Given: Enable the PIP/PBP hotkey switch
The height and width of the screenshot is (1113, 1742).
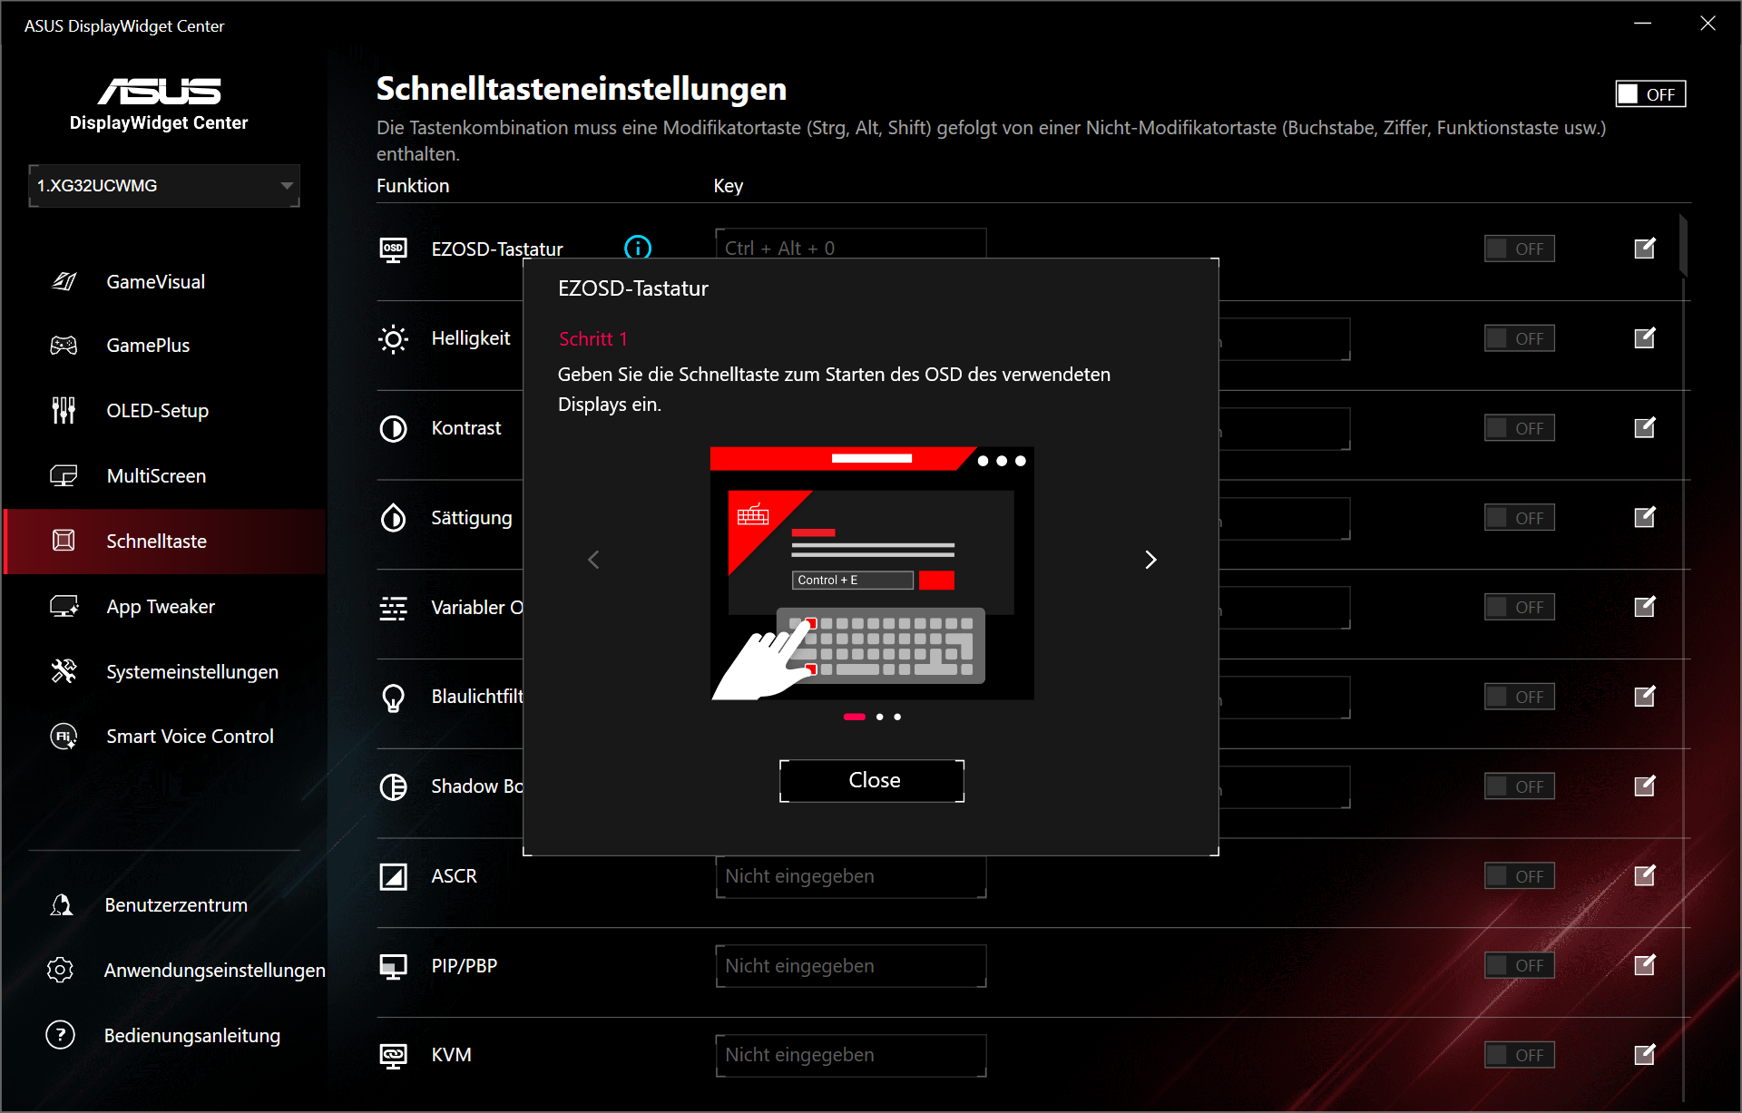Looking at the screenshot, I should coord(1519,966).
